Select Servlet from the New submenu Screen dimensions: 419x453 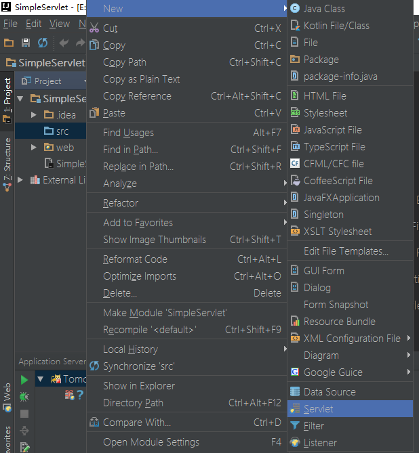click(350, 408)
